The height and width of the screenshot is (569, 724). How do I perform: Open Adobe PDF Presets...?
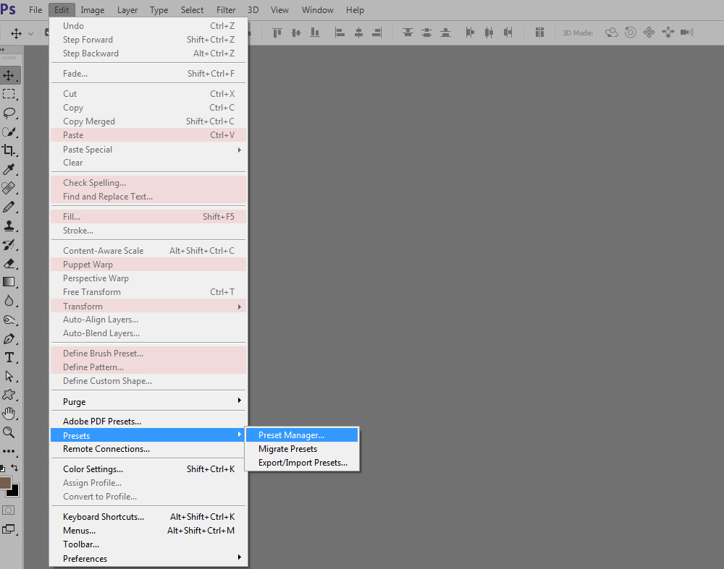(x=148, y=421)
